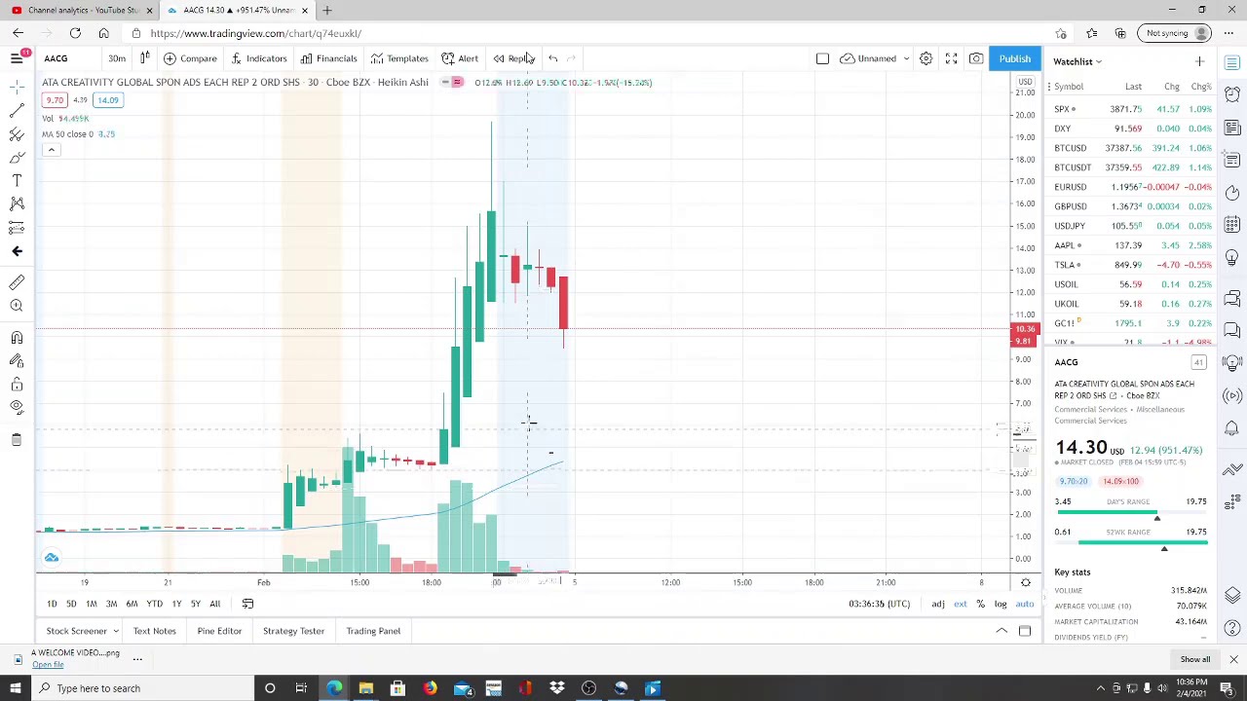This screenshot has height=701, width=1247.
Task: Click the back arrow in drawing toolbar
Action: pos(17,251)
